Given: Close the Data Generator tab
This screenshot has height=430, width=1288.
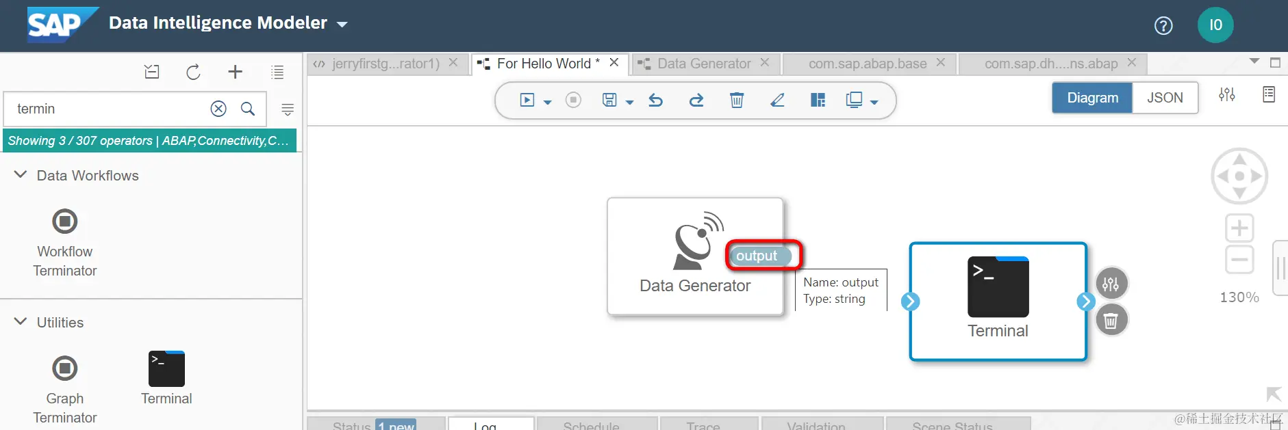Looking at the screenshot, I should [x=765, y=63].
